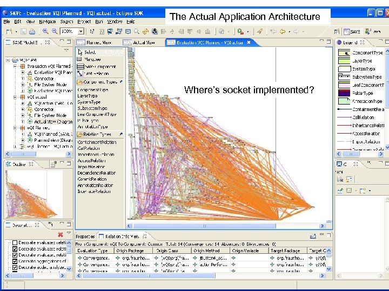Click the Zoom In magnifier icon
Viewport: 389px width, 291px height.
tap(45, 31)
